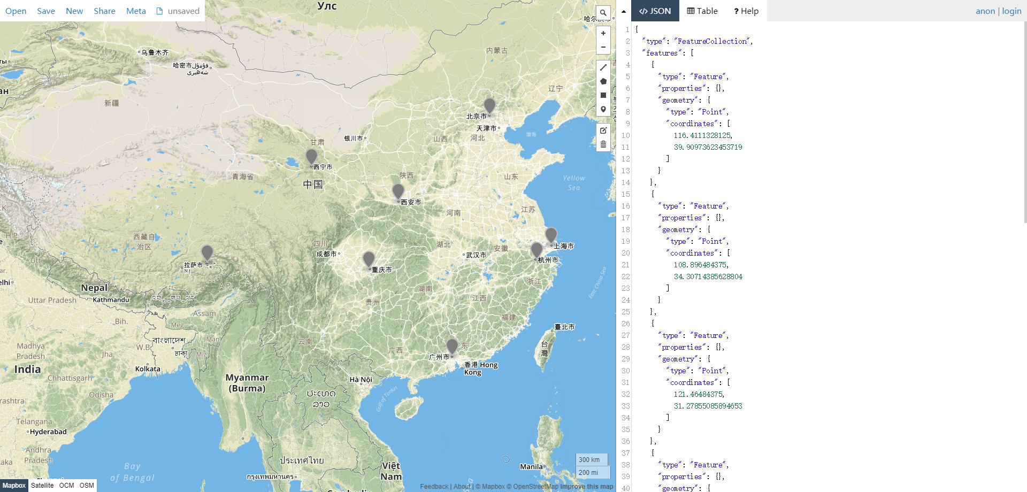This screenshot has width=1027, height=492.
Task: Zoom out using the minus control
Action: click(x=603, y=48)
